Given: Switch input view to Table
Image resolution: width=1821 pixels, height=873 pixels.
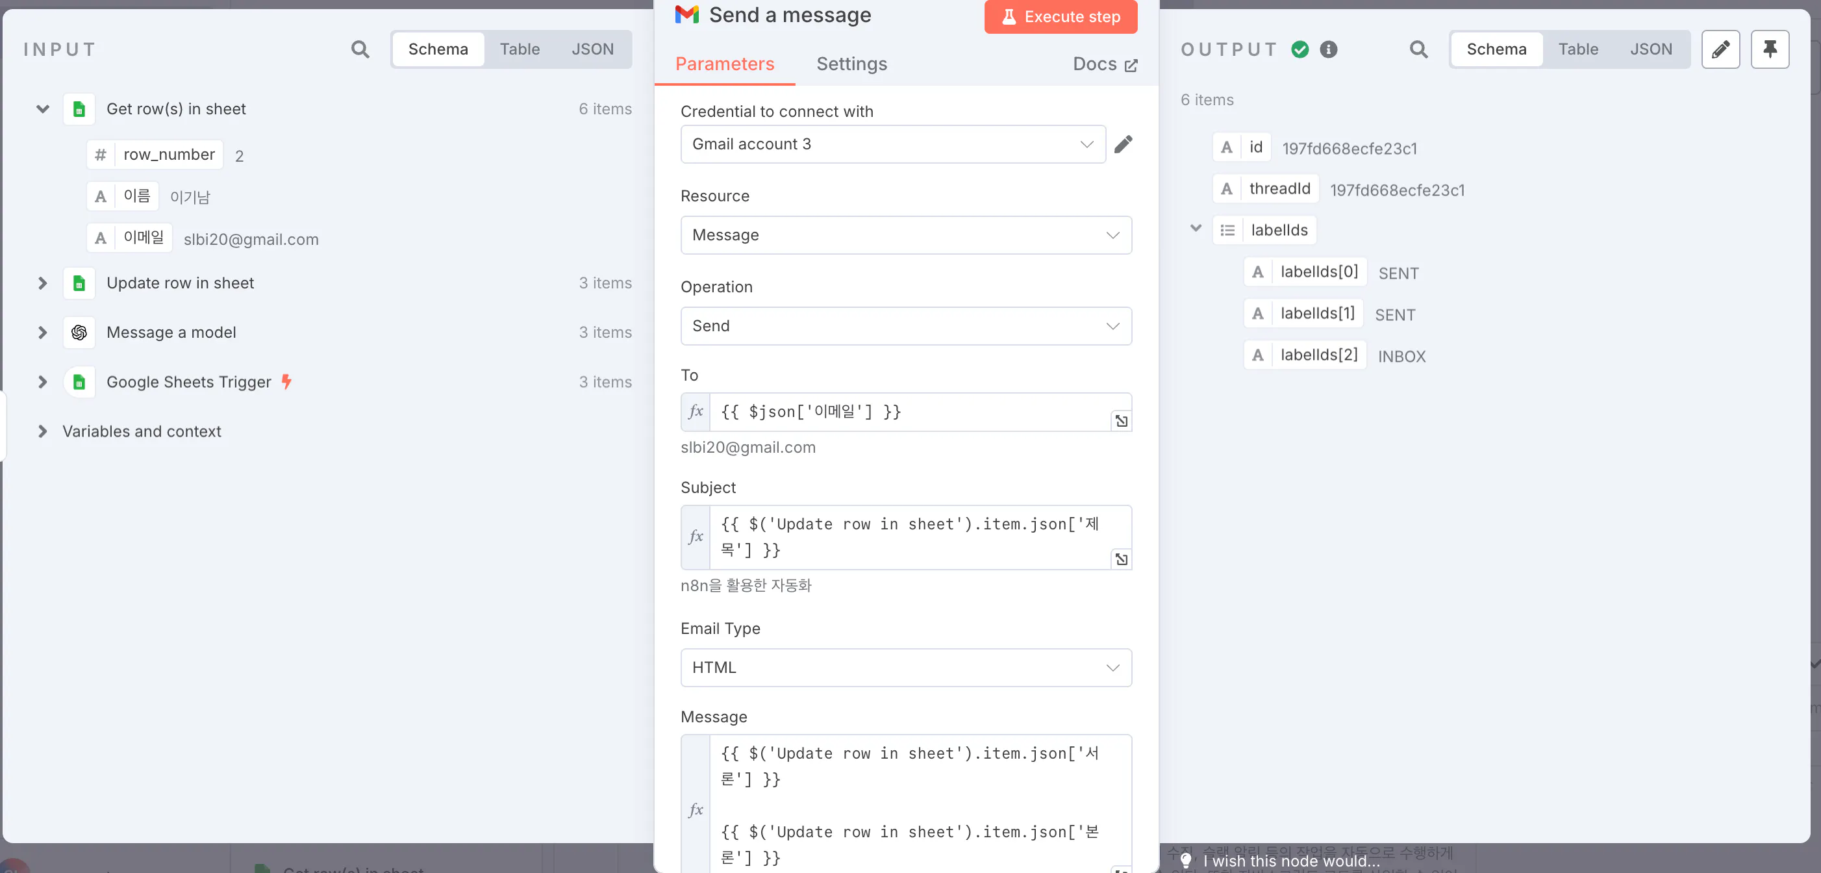Looking at the screenshot, I should coord(520,49).
